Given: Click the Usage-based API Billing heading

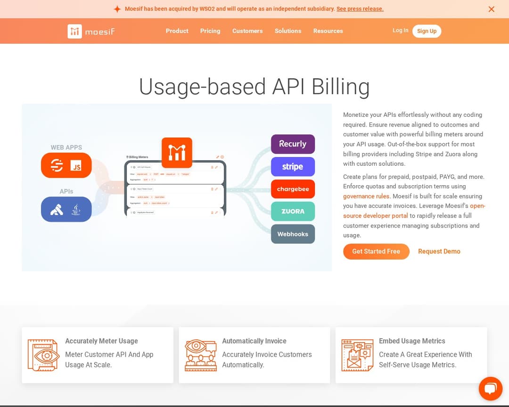Looking at the screenshot, I should tap(254, 87).
